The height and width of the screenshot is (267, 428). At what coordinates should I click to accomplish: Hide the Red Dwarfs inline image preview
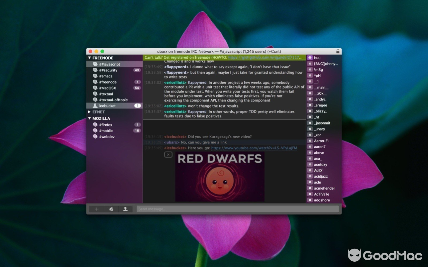[x=168, y=155]
